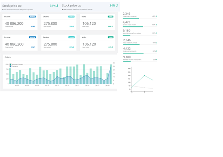
Task: Click the peak data point on the green line chart
Action: [x=144, y=75]
